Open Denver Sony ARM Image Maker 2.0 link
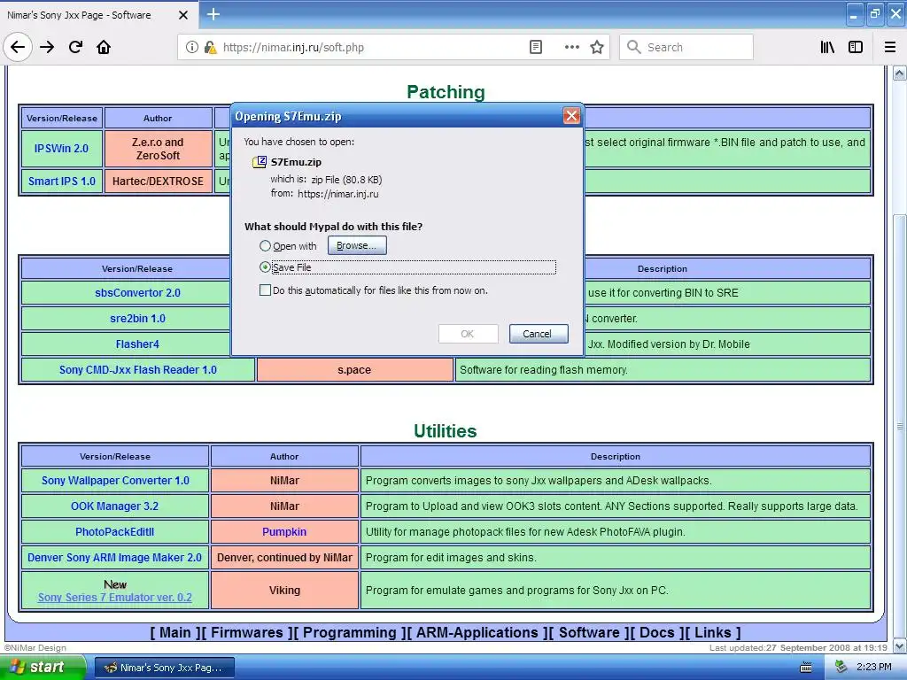The width and height of the screenshot is (907, 680). coord(114,558)
